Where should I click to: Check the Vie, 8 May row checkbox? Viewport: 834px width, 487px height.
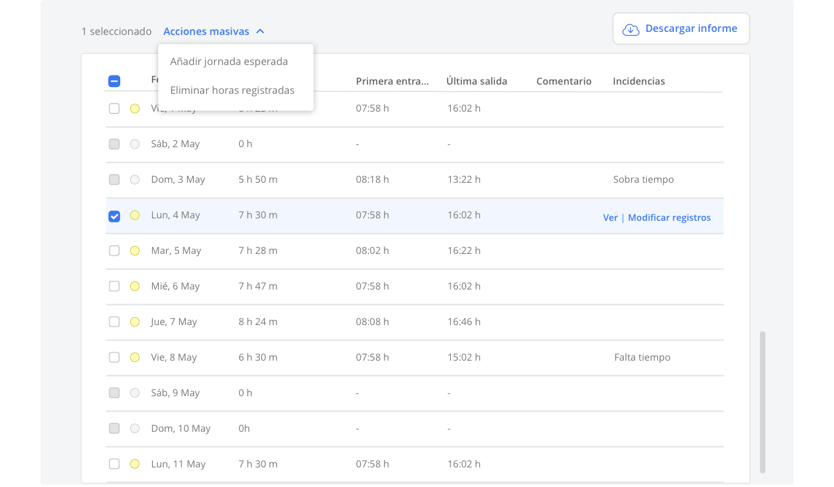coord(114,358)
